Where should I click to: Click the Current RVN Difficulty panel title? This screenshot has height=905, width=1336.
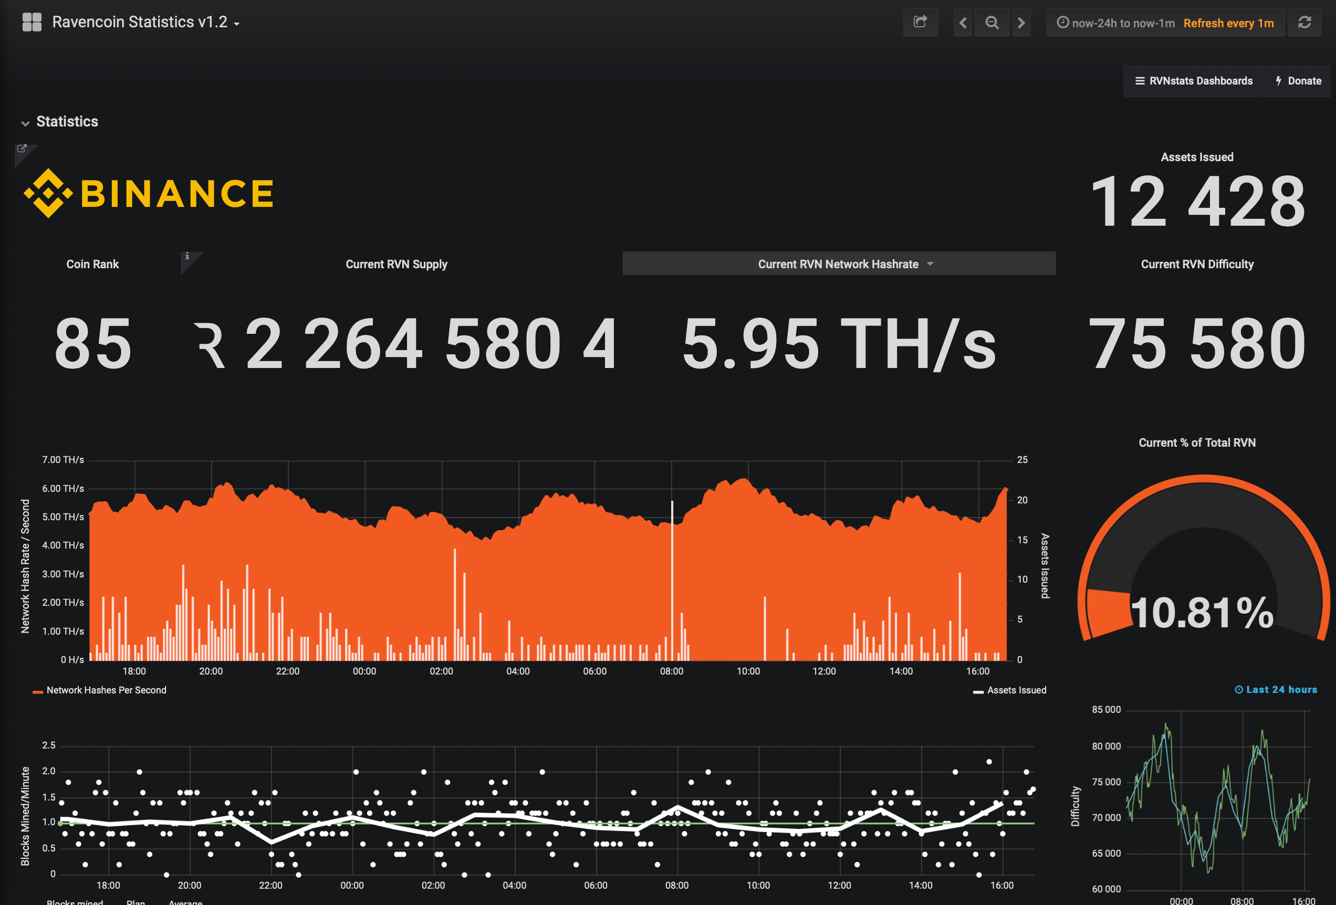point(1197,265)
